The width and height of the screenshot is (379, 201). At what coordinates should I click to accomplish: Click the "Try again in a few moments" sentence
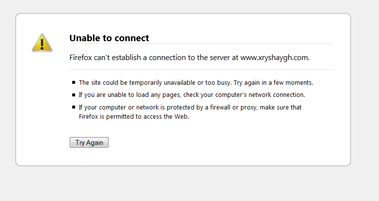(x=273, y=83)
